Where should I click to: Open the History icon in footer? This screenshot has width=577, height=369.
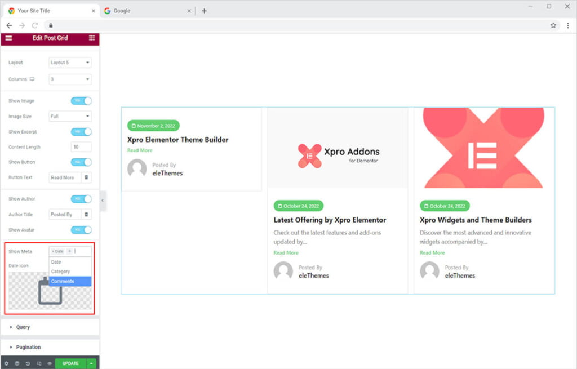28,363
